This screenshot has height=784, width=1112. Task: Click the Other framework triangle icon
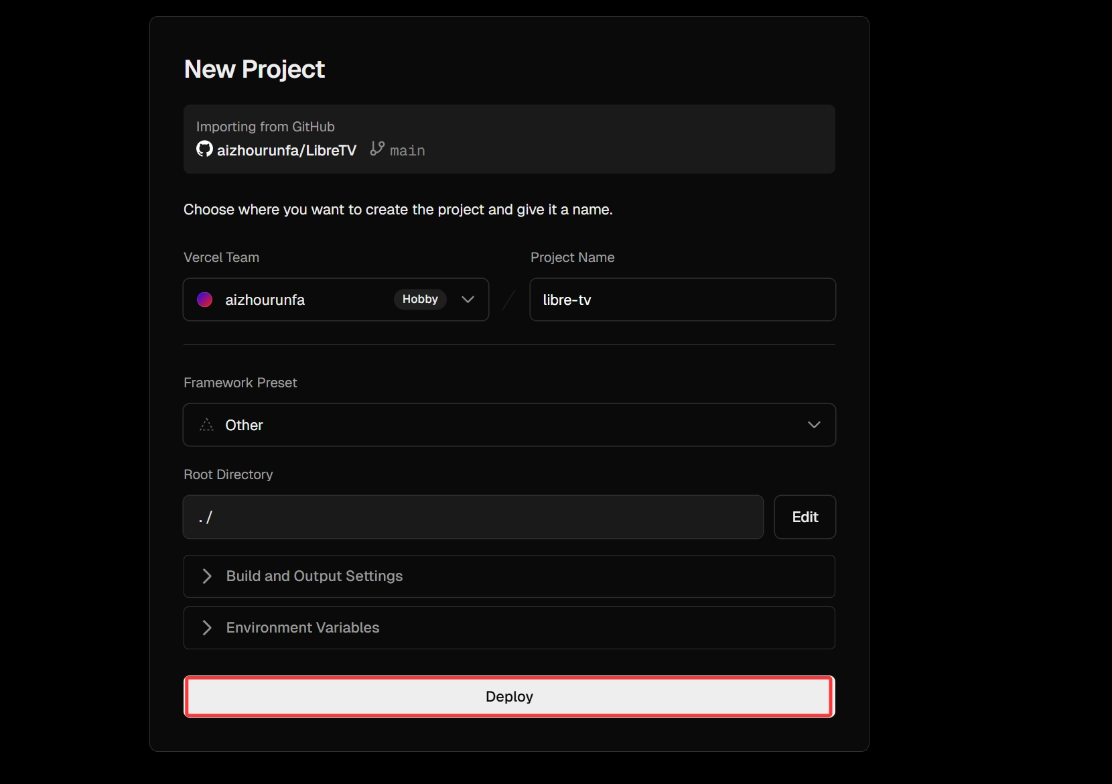[x=206, y=425]
